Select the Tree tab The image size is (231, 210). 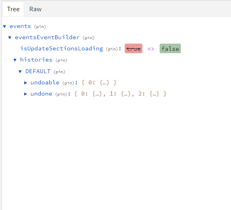tap(13, 9)
